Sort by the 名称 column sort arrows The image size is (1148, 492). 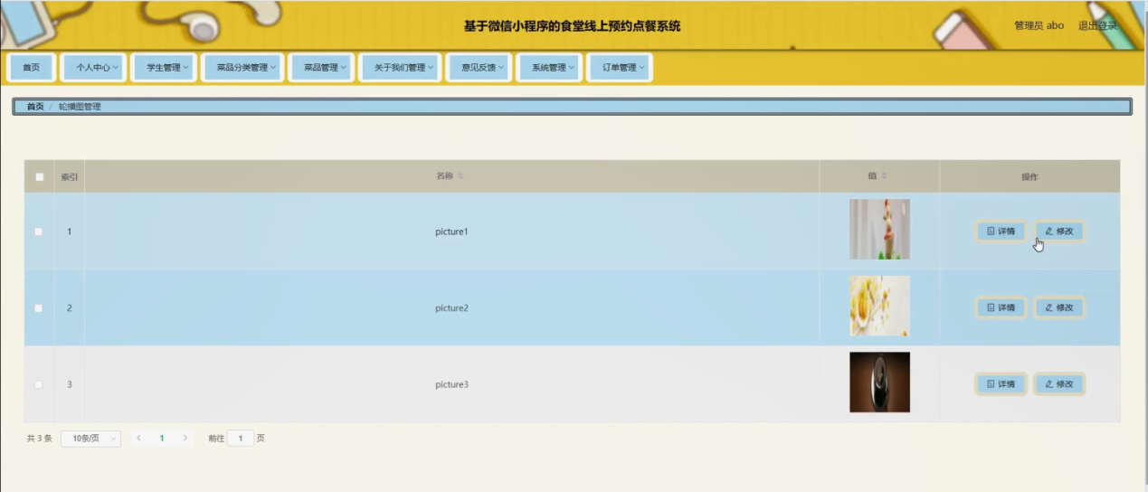click(460, 176)
